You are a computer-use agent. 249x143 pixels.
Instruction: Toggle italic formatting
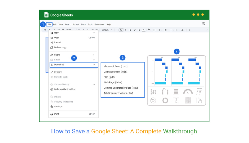[135, 30]
